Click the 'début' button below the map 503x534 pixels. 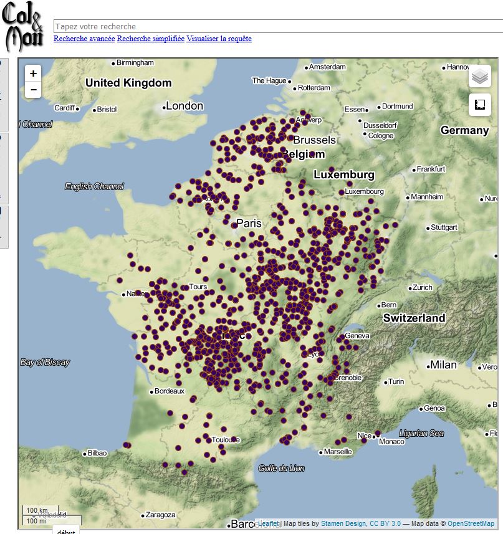65,532
